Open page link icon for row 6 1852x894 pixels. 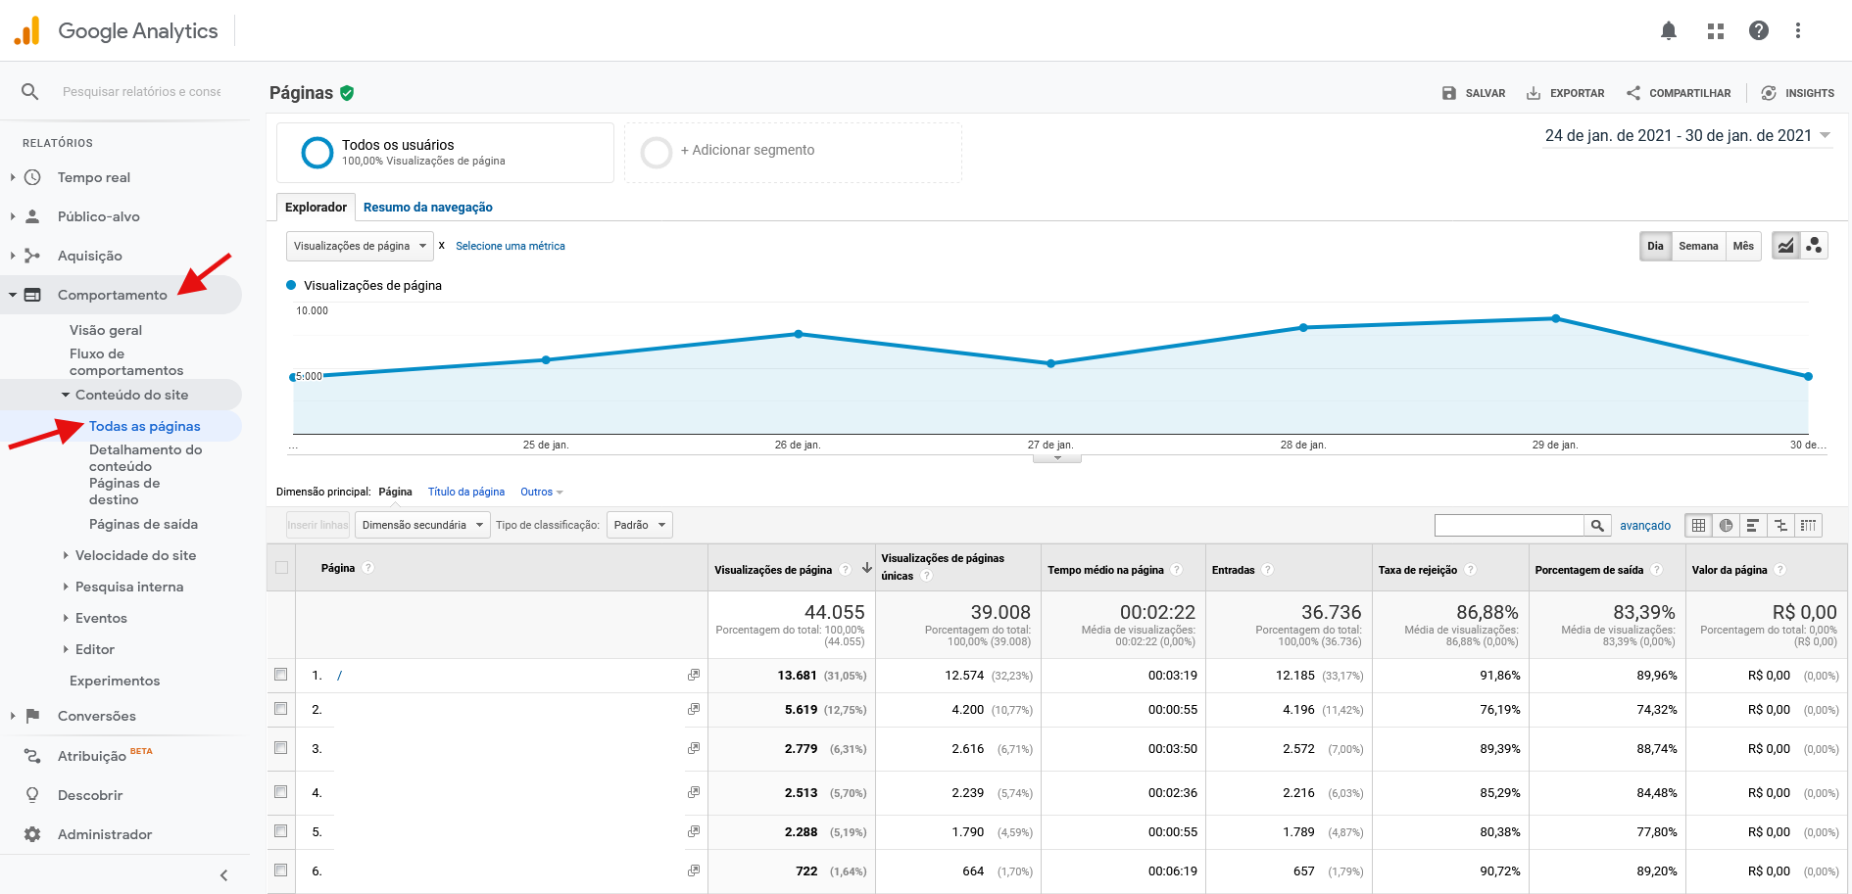pyautogui.click(x=694, y=870)
